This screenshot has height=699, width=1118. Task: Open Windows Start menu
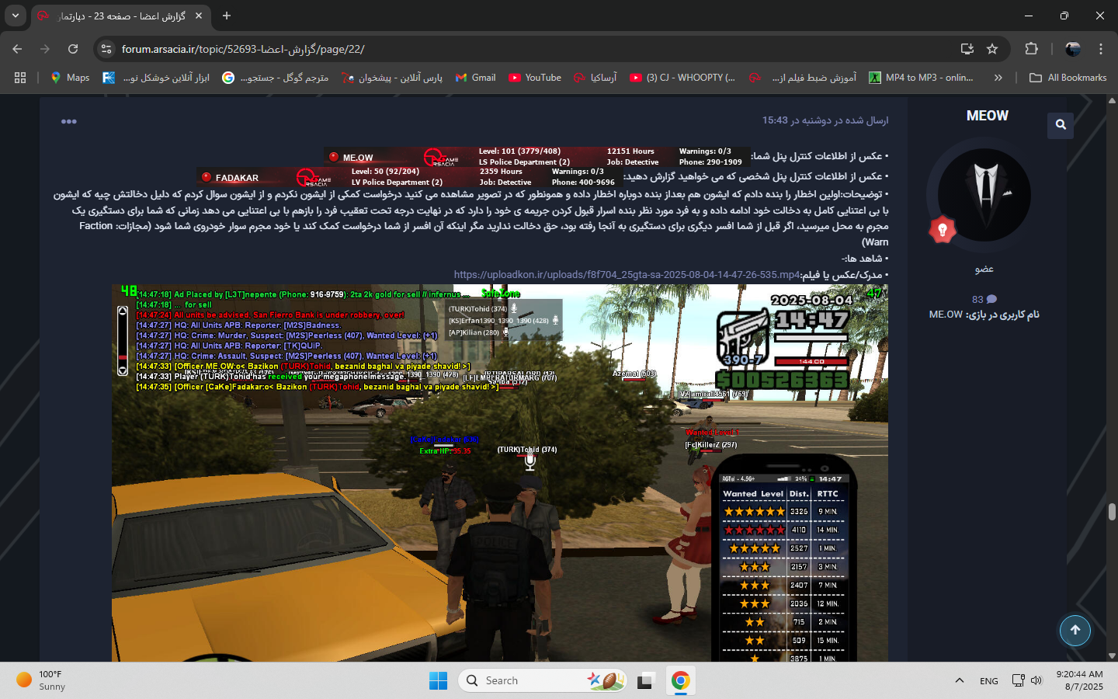(438, 681)
